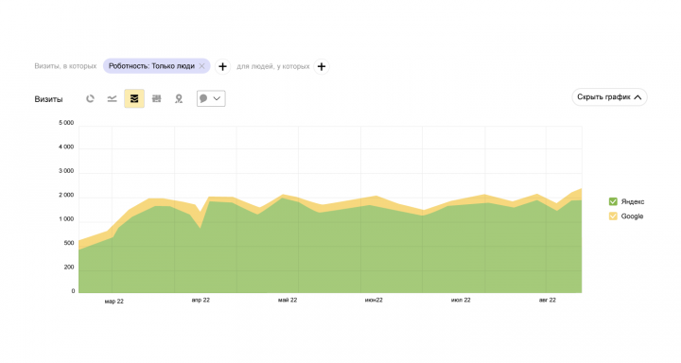Uncheck the Google legend checkbox
Image resolution: width=681 pixels, height=363 pixels.
pos(613,216)
